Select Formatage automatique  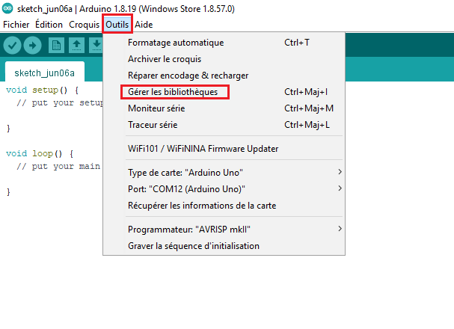coord(224,43)
